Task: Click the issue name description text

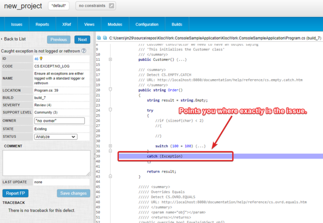Action: [59, 78]
